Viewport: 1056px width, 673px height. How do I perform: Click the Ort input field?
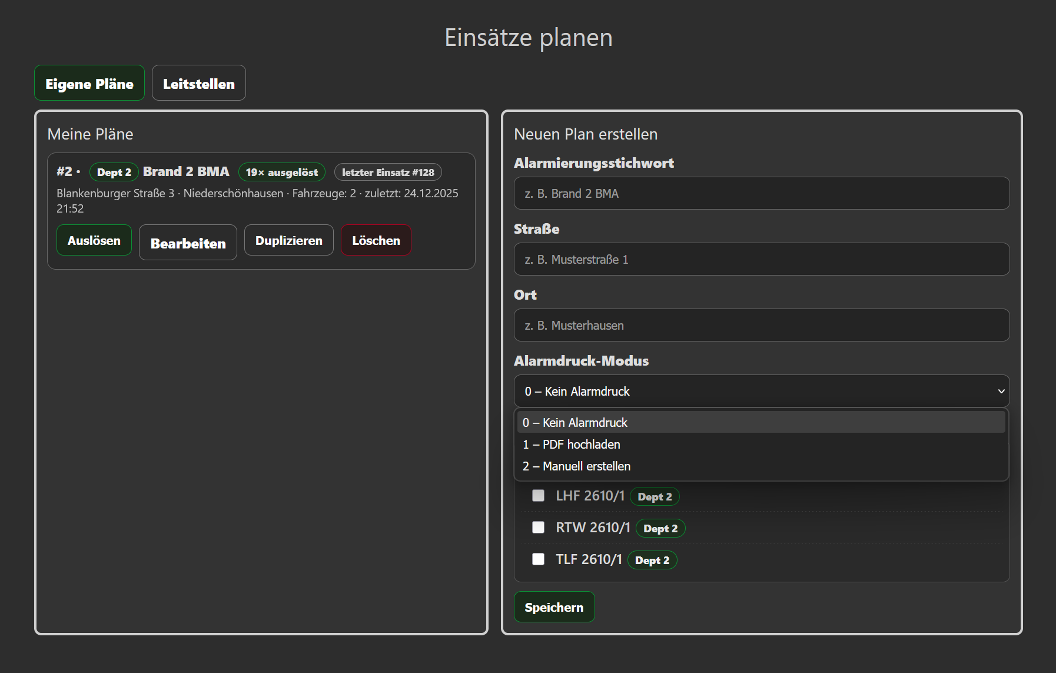[762, 325]
